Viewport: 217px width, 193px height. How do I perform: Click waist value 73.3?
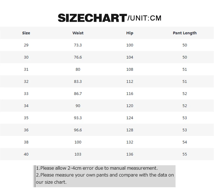[78, 45]
